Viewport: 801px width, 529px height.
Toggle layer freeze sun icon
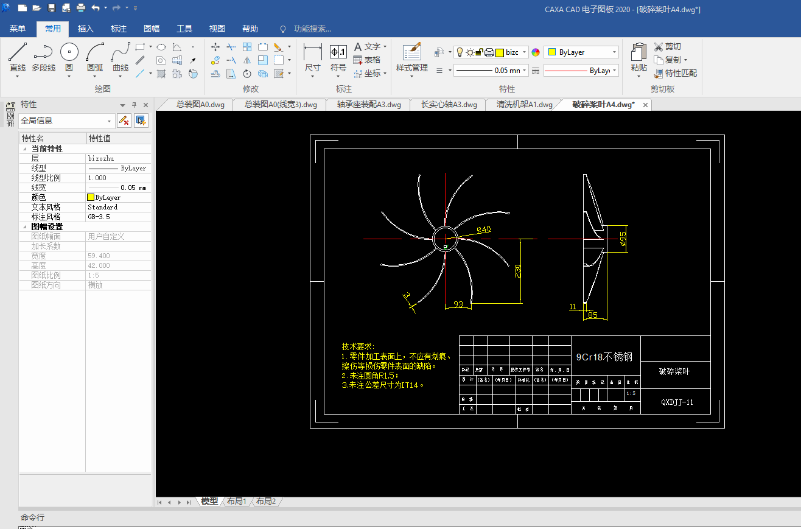tap(470, 52)
